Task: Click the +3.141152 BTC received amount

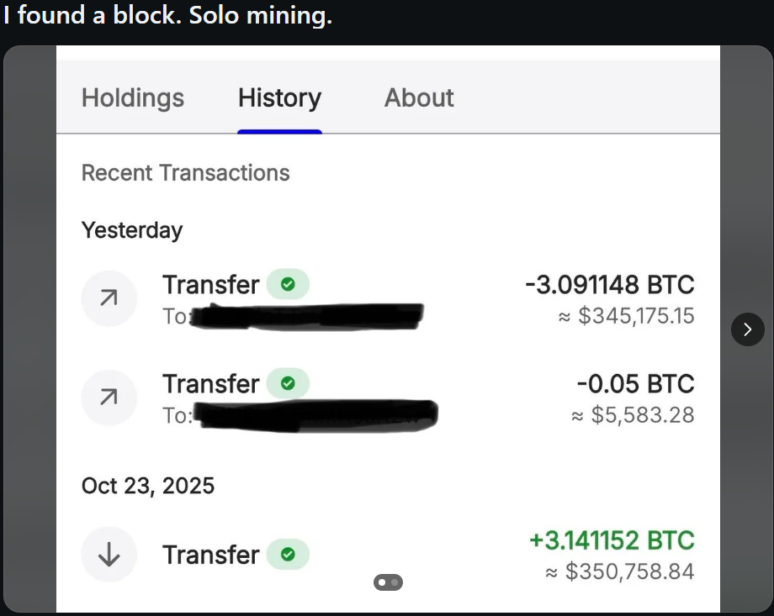Action: [x=612, y=540]
